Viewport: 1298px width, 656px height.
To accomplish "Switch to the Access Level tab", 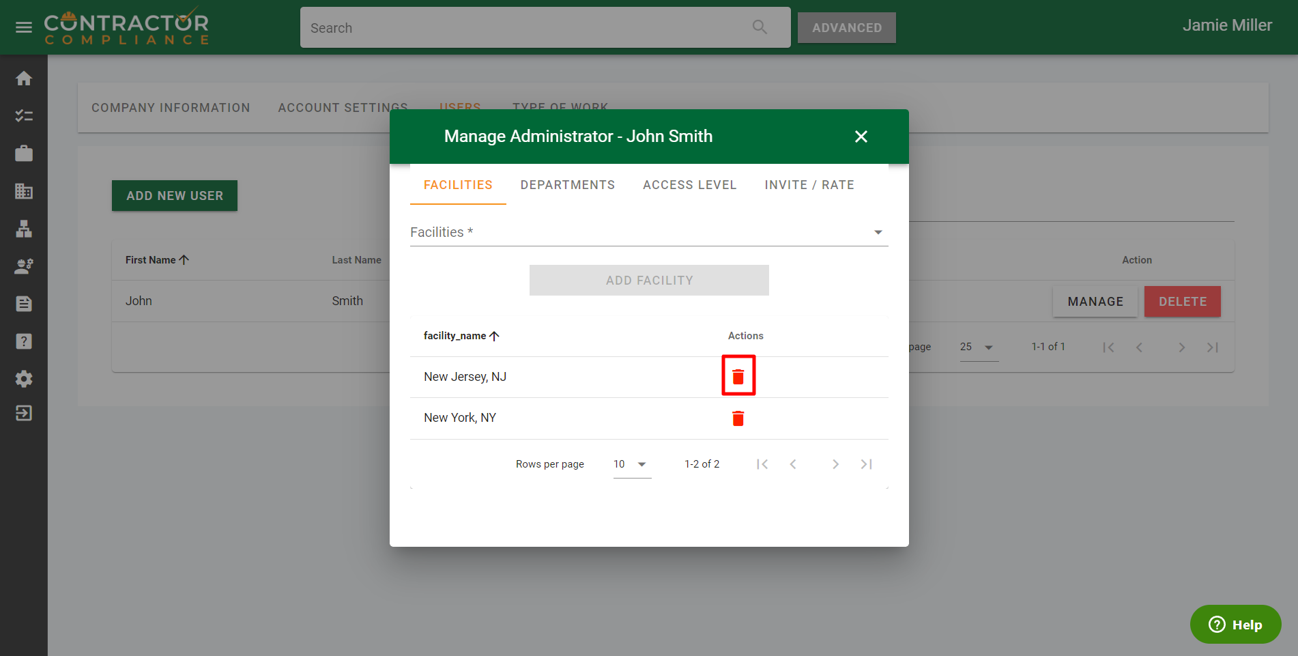I will click(x=689, y=185).
